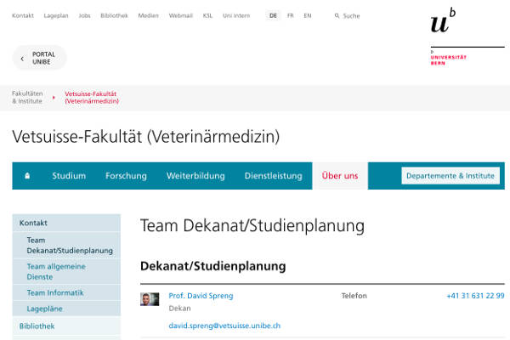Open the Dienstleistung menu
510x340 pixels.
(x=273, y=176)
